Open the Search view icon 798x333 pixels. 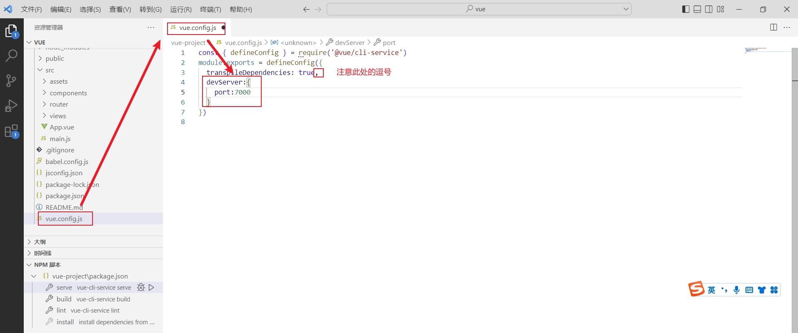11,55
